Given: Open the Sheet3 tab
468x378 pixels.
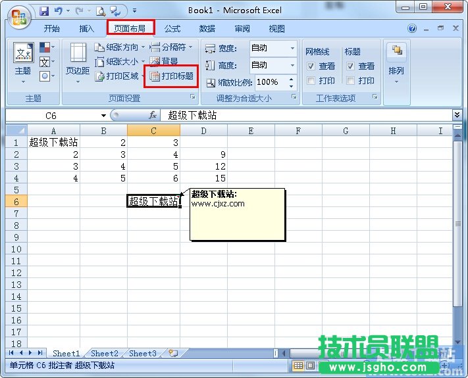Looking at the screenshot, I should [143, 353].
